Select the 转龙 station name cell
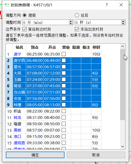 pos(19,117)
